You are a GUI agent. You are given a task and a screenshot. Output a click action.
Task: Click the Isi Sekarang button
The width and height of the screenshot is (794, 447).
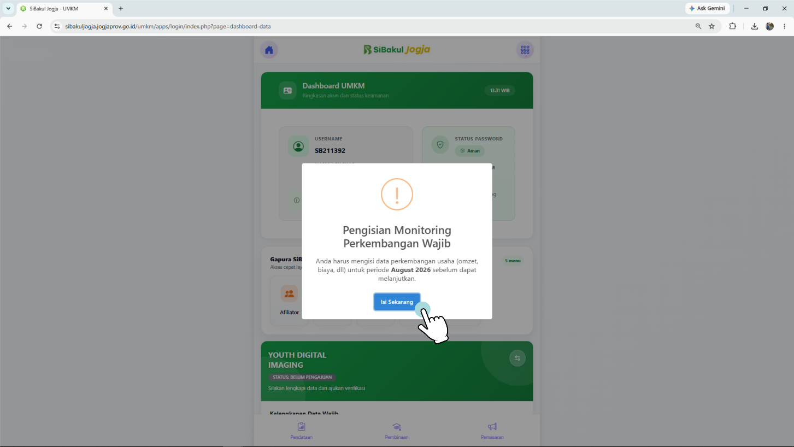(397, 302)
